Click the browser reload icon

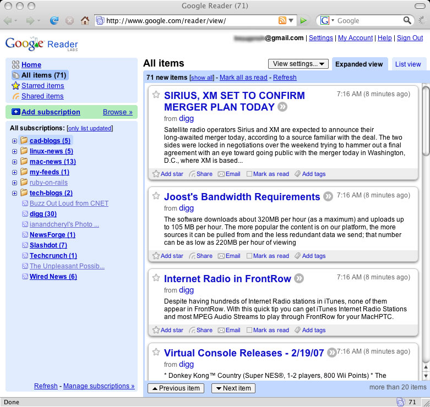(x=54, y=21)
